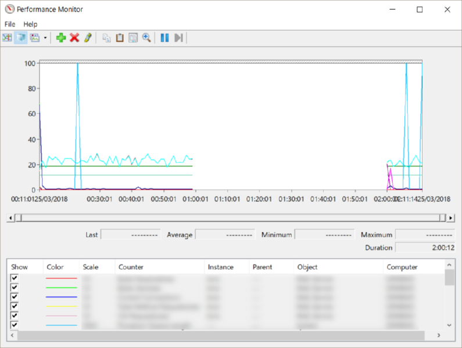Screen dimensions: 462x348
Task: Open the graph type dropdown arrow
Action: (x=45, y=38)
